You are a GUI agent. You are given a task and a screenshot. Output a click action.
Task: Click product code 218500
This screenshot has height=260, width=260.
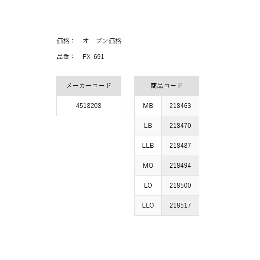point(180,185)
